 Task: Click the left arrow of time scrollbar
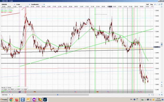(x=12, y=95)
